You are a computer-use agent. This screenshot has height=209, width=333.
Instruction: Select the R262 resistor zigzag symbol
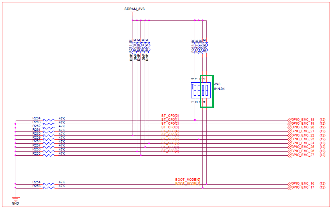point(49,128)
